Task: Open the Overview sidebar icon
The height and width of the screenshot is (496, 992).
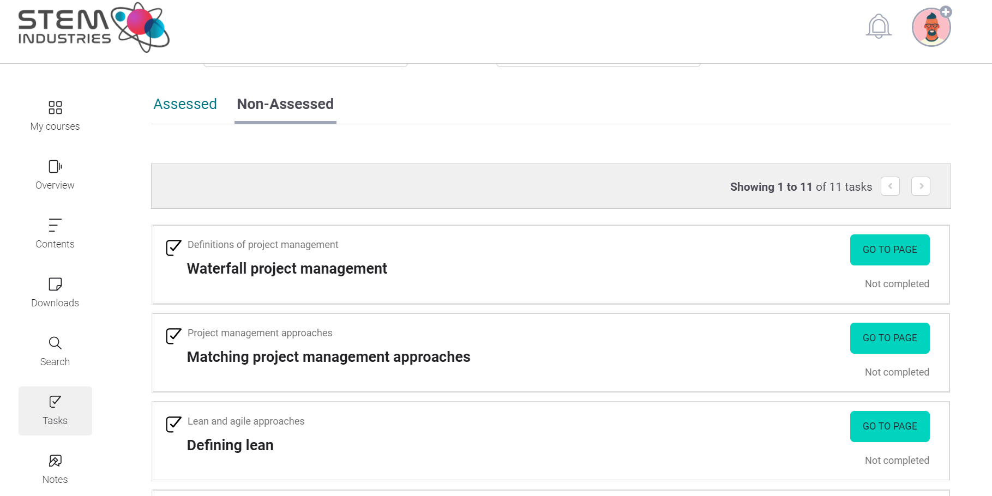Action: (55, 166)
